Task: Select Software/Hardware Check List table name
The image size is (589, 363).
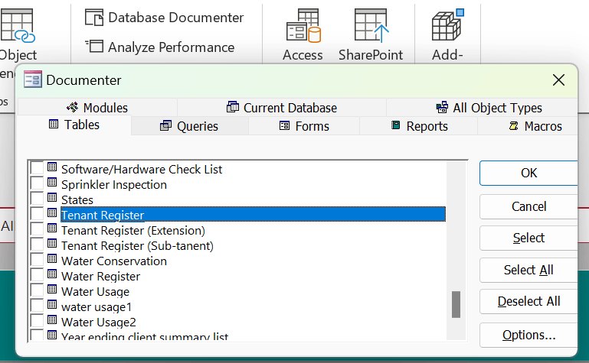Action: pos(142,170)
